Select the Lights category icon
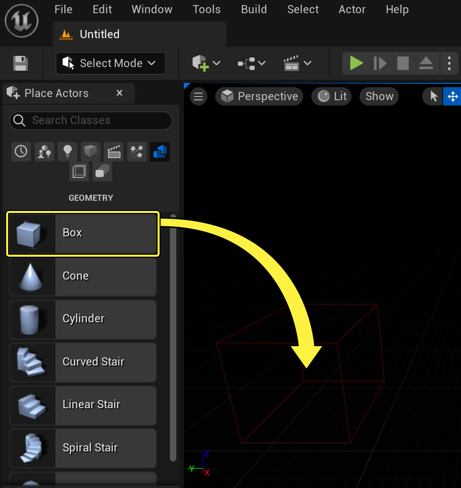 tap(67, 151)
